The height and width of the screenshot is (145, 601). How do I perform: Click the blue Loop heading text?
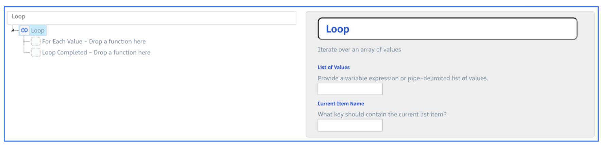pos(337,29)
